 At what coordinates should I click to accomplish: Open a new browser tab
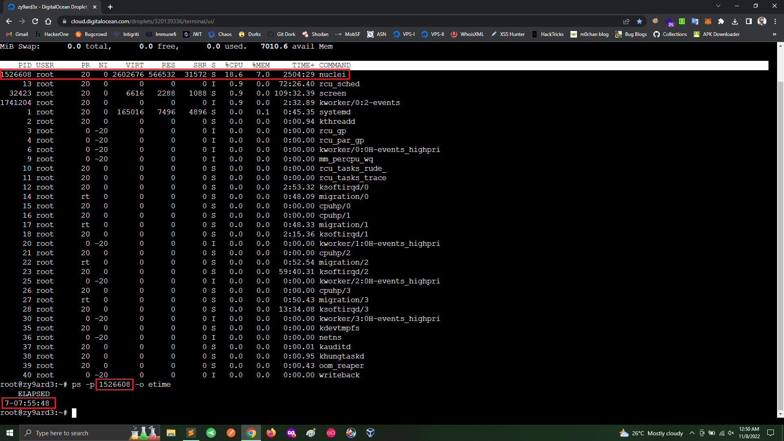[110, 7]
